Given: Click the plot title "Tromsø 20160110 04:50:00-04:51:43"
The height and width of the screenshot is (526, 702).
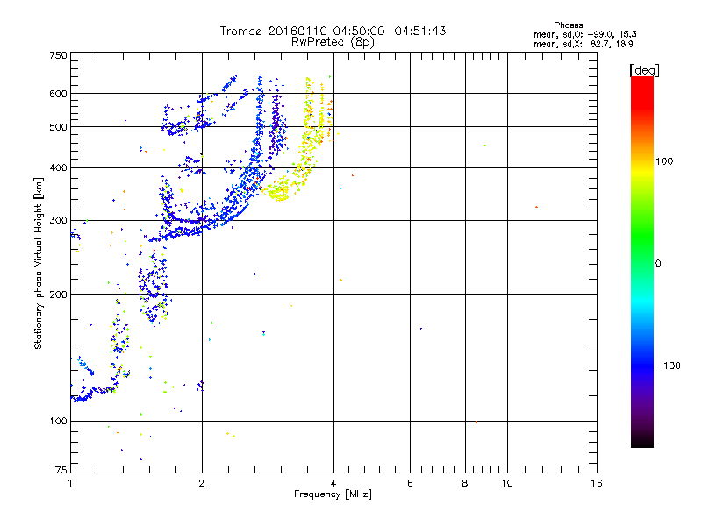Looking at the screenshot, I should coord(333,31).
